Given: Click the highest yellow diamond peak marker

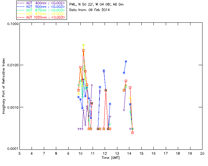Looking at the screenshot, I should (x=83, y=45).
